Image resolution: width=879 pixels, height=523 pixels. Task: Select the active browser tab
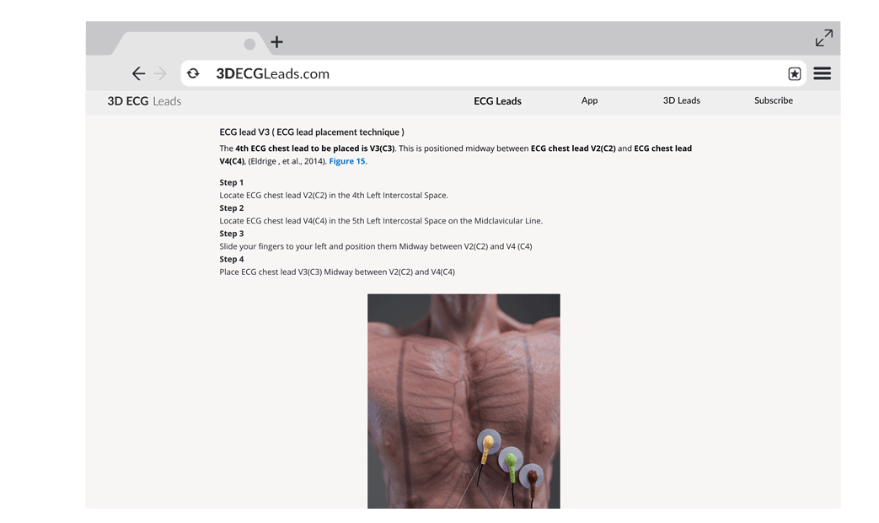(x=190, y=44)
